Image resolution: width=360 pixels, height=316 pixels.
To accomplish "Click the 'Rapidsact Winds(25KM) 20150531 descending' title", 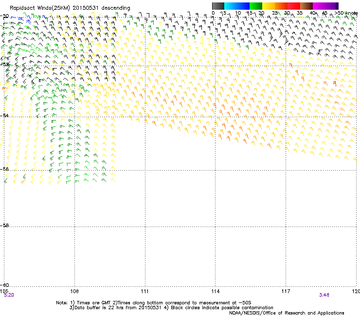I will pos(70,8).
